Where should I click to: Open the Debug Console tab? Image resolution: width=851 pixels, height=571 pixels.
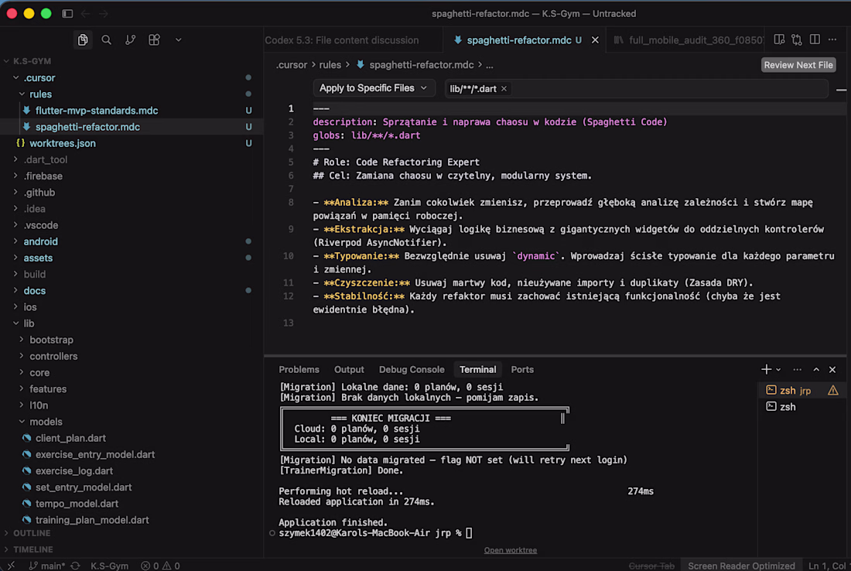pos(412,370)
